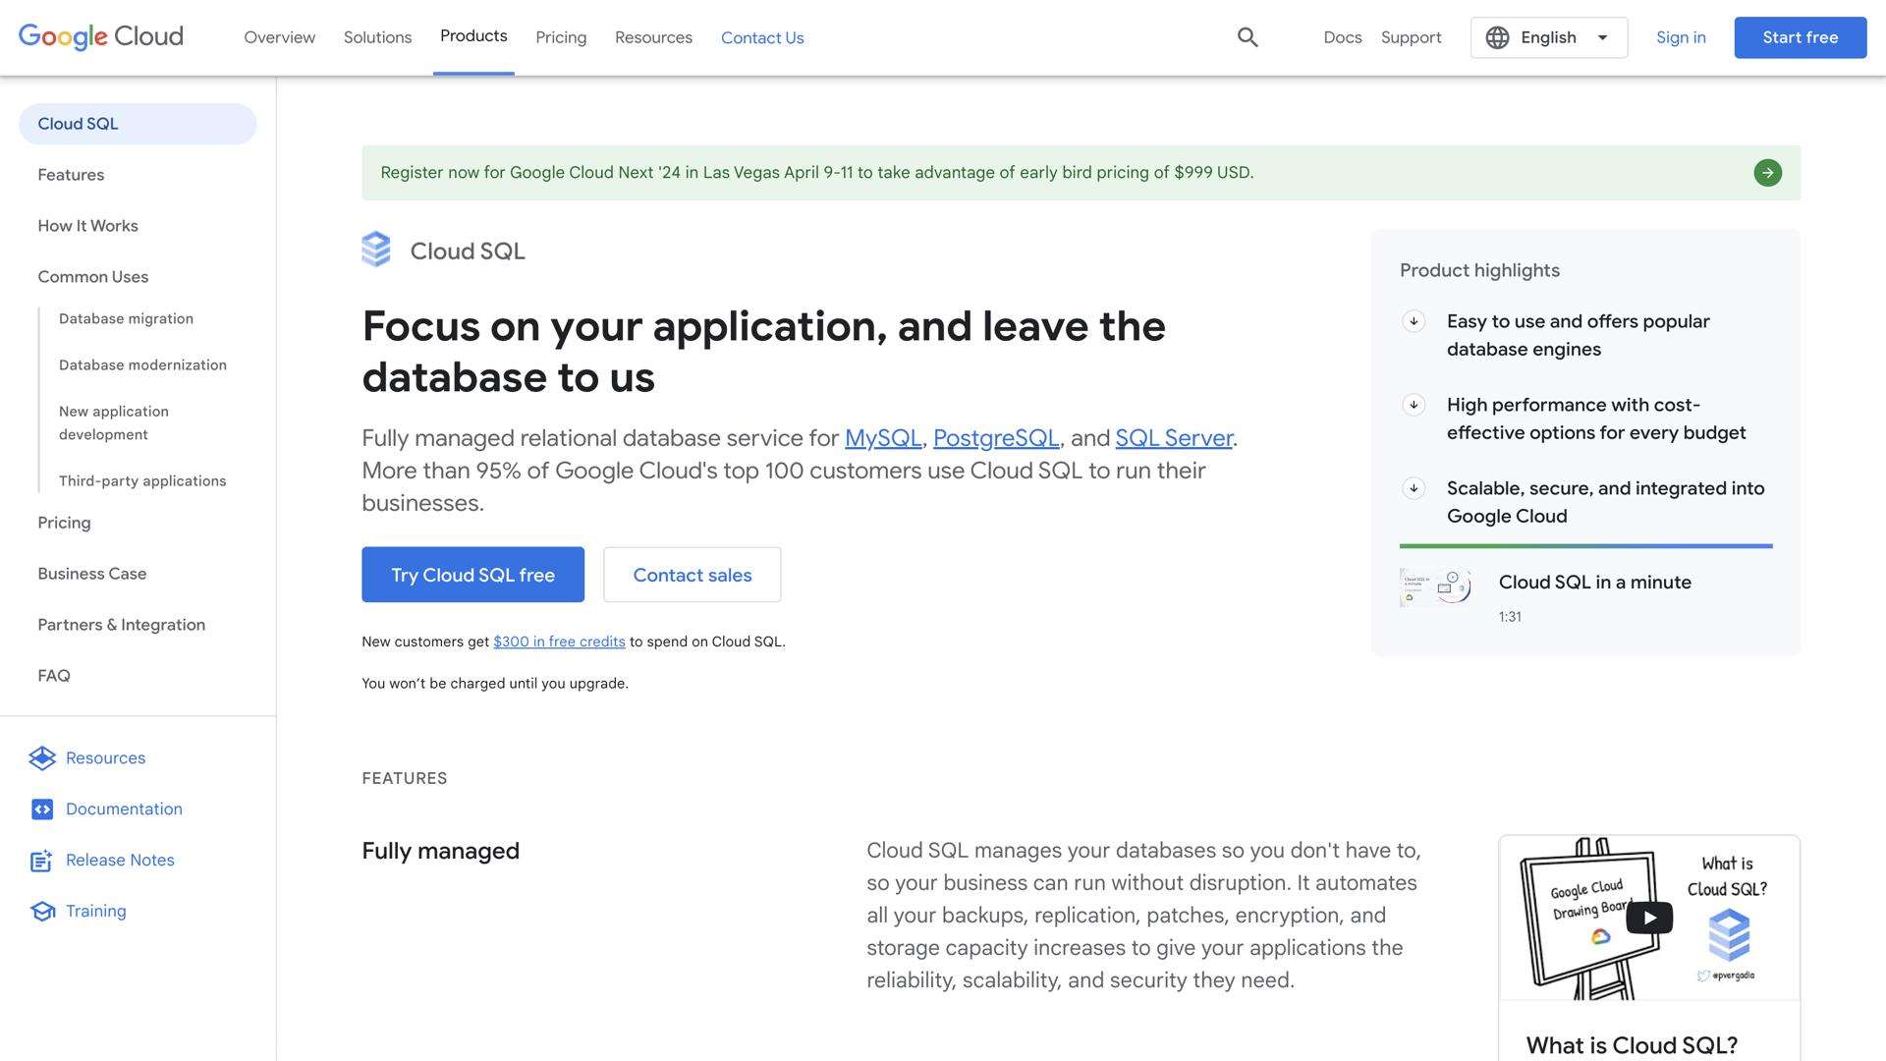1886x1061 pixels.
Task: Click the green arrow on the promo banner
Action: pos(1768,172)
